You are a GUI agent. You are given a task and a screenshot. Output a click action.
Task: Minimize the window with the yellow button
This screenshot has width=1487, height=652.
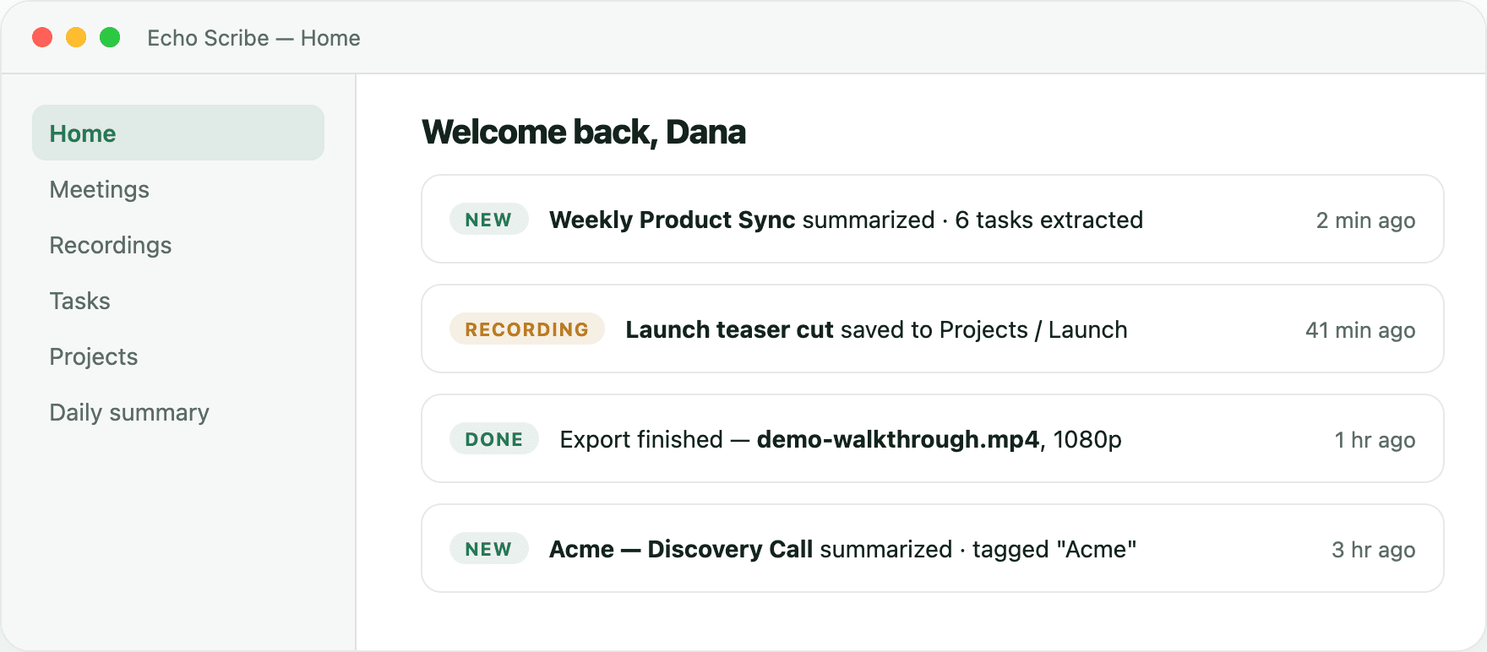[x=76, y=37]
